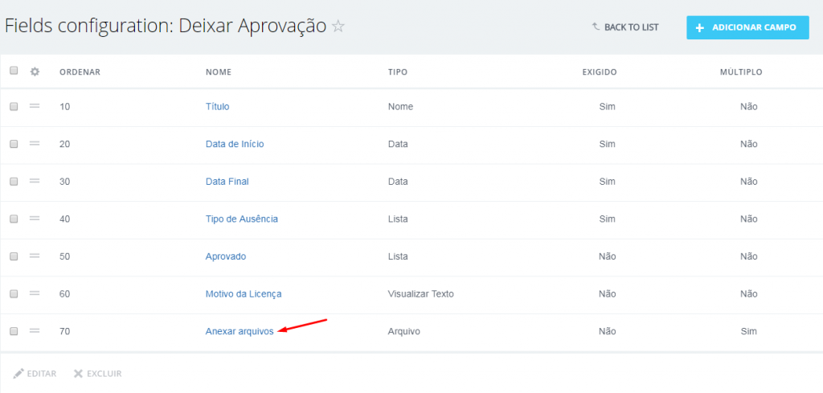Sort by the Múltiplo column header
The image size is (823, 393).
coord(741,72)
